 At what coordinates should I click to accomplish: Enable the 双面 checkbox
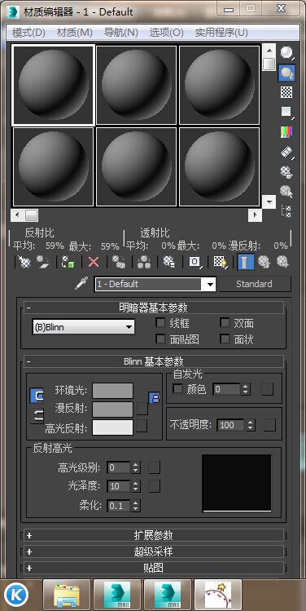225,323
